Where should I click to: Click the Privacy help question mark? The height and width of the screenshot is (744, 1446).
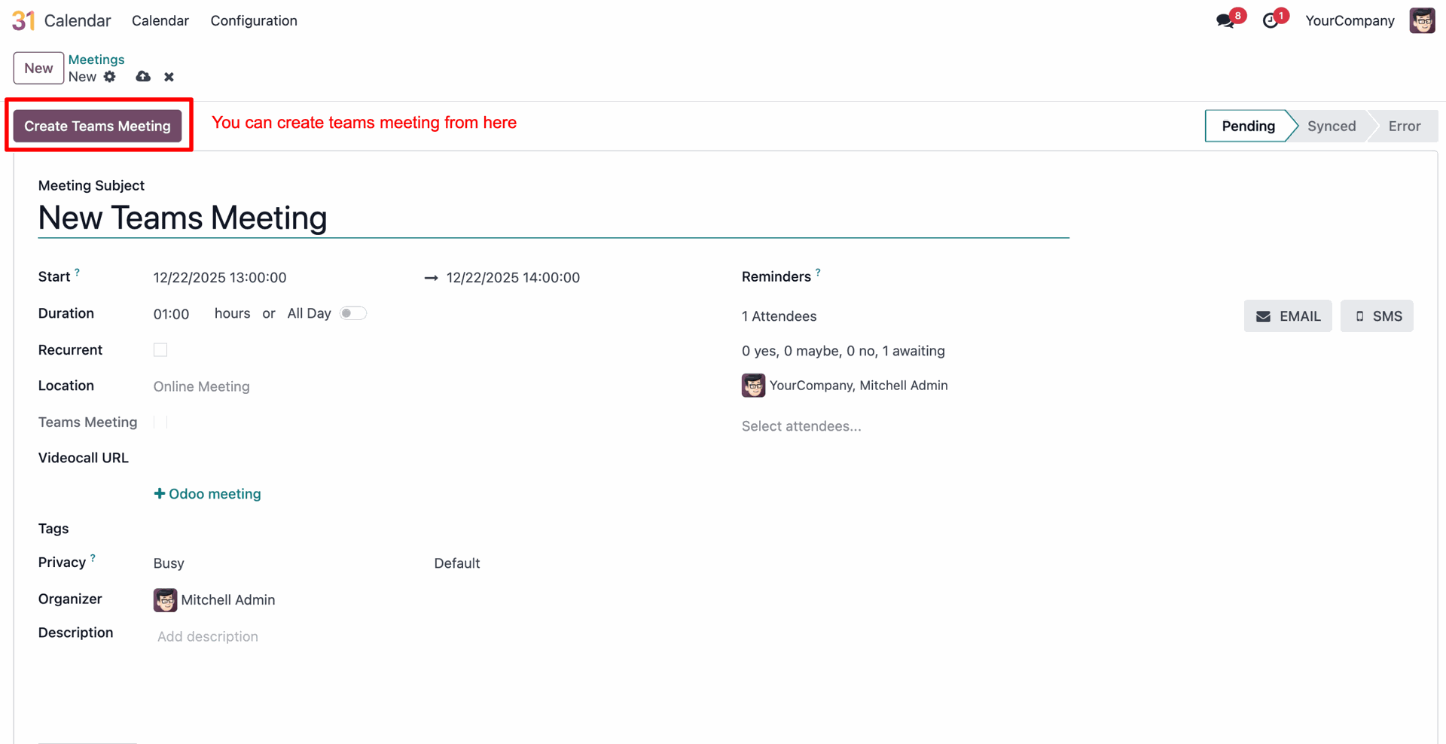pos(93,558)
